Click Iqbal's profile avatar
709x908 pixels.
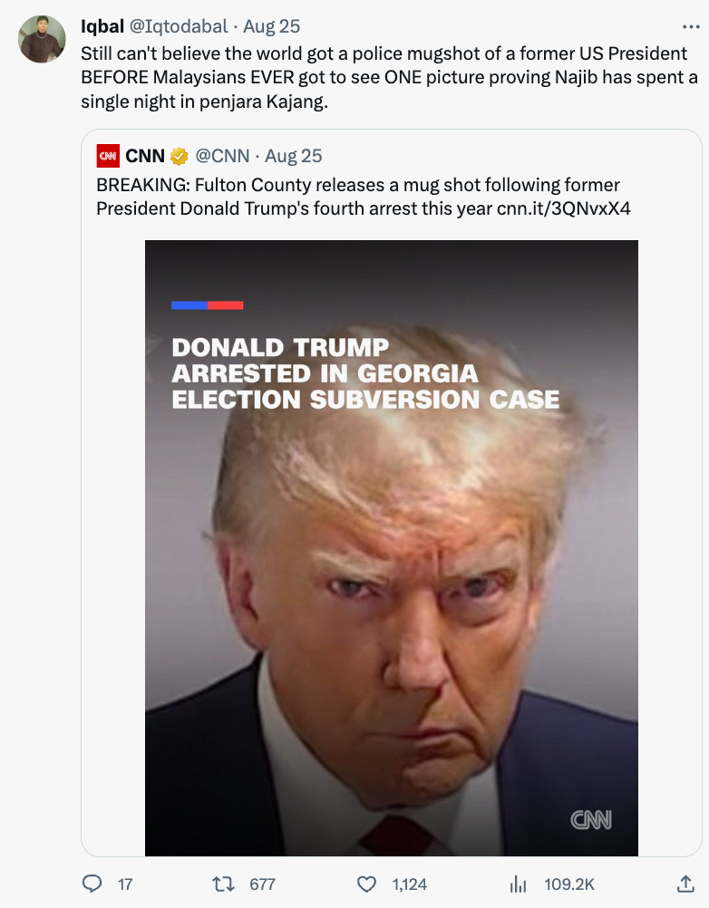point(43,39)
